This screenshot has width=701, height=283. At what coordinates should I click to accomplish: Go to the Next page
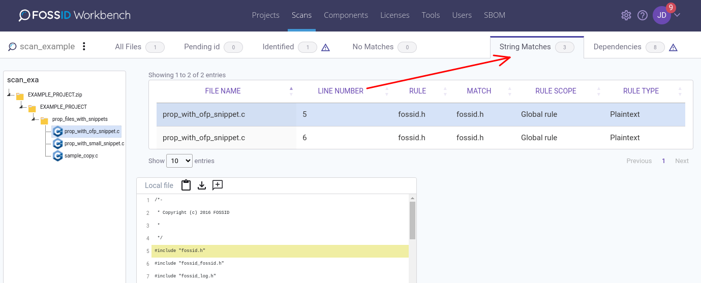[682, 161]
